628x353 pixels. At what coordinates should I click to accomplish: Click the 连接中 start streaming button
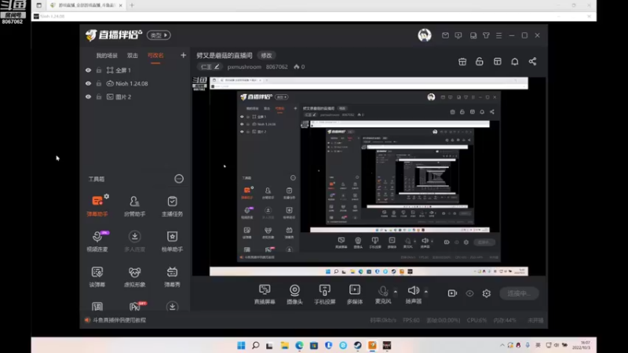pos(519,293)
